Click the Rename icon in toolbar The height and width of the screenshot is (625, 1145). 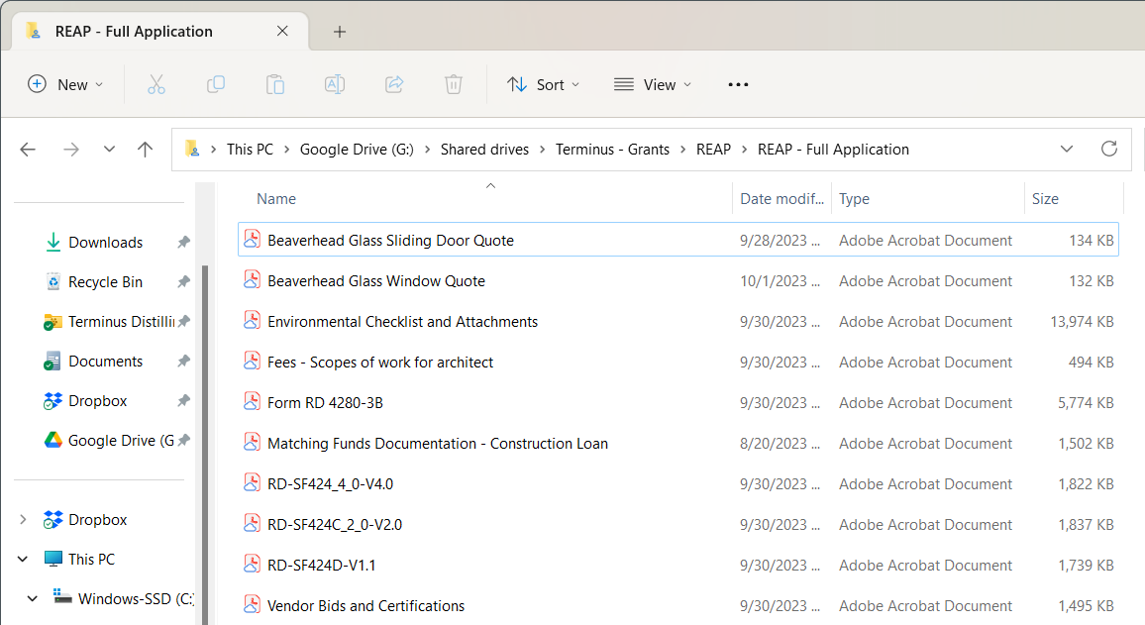335,85
